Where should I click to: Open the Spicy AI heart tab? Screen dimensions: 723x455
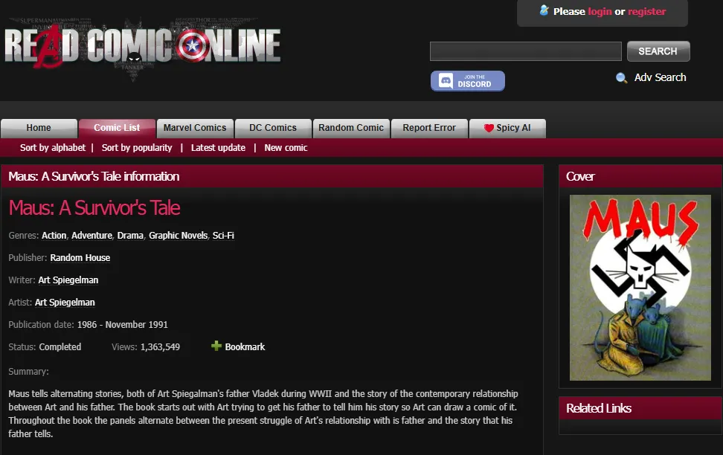pyautogui.click(x=507, y=128)
